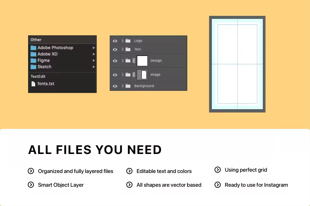Viewport: 310px width, 206px height.
Task: Click arrow icon beside Organized and fully layered files
Action: (31, 171)
